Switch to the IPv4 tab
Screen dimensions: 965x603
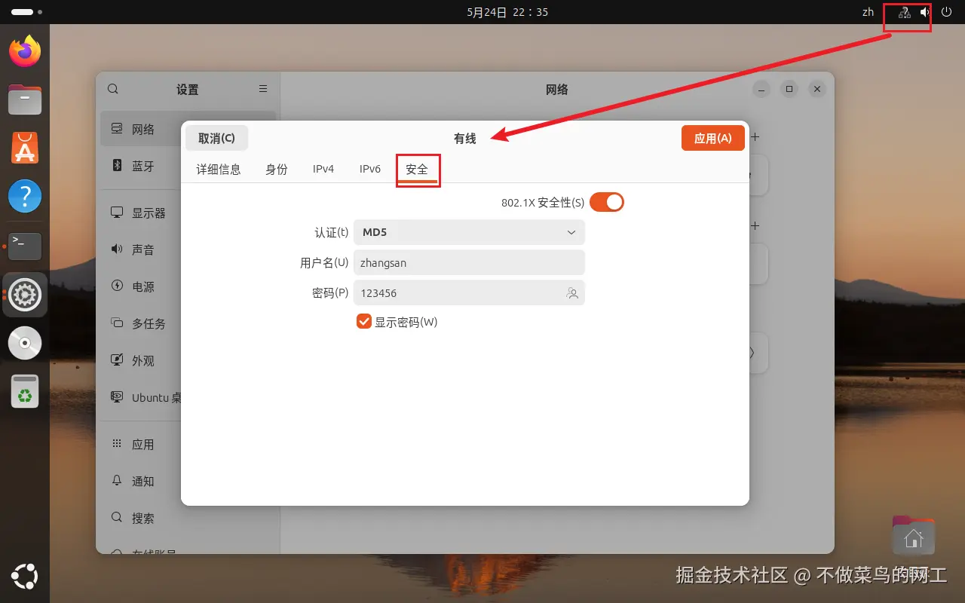pyautogui.click(x=323, y=169)
